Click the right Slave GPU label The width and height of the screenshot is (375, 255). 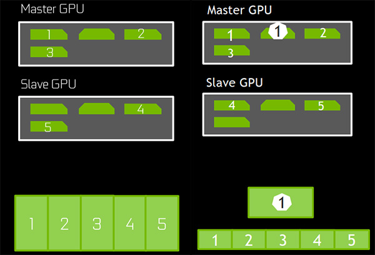(234, 83)
